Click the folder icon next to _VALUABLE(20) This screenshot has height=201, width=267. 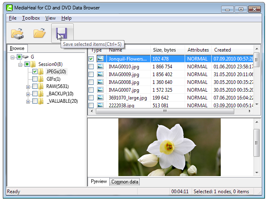pyautogui.click(x=41, y=101)
